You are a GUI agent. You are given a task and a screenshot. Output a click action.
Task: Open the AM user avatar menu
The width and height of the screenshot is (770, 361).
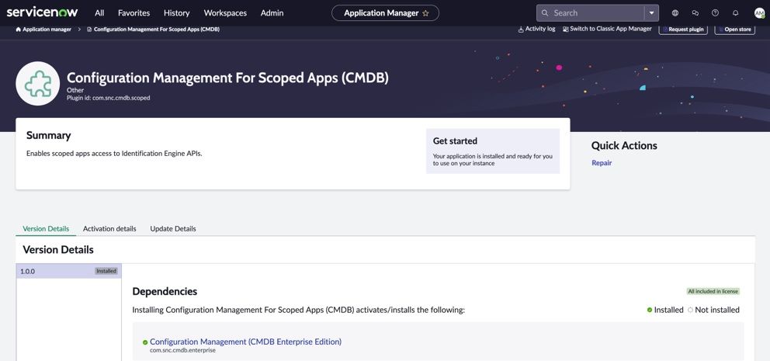[759, 13]
